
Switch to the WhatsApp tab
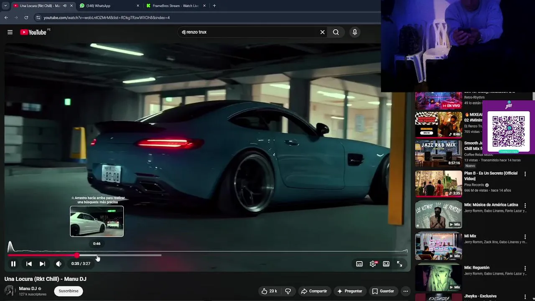pyautogui.click(x=109, y=6)
